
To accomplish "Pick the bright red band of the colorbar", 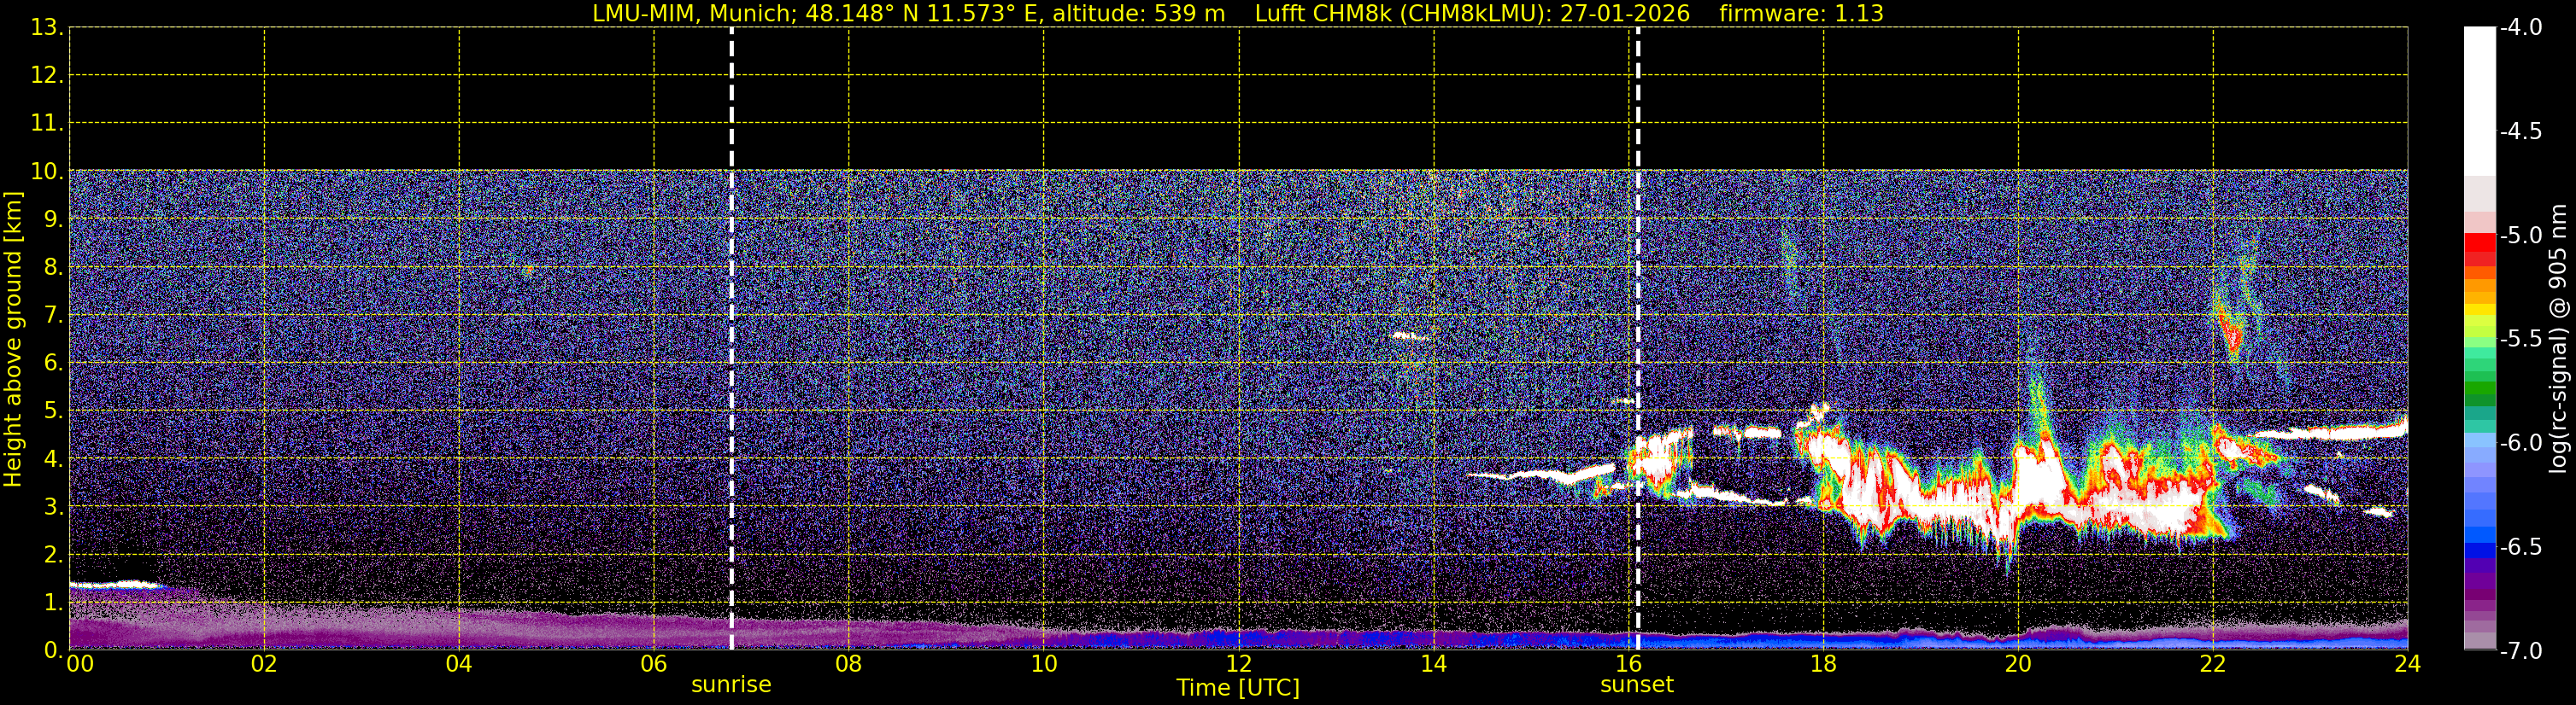I will [2480, 242].
